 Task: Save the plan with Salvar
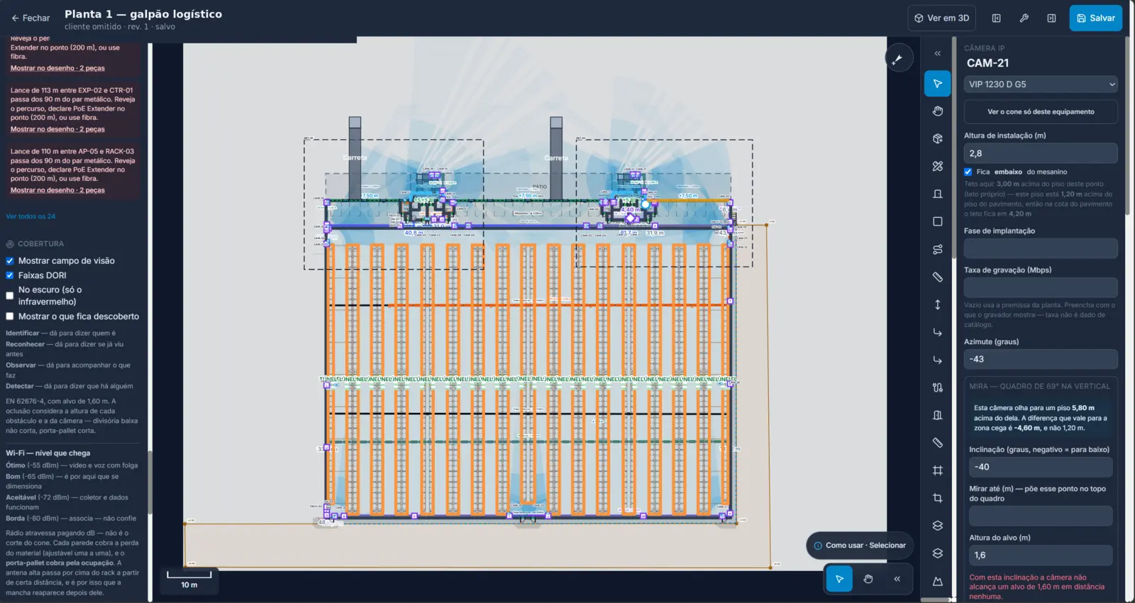coord(1095,18)
